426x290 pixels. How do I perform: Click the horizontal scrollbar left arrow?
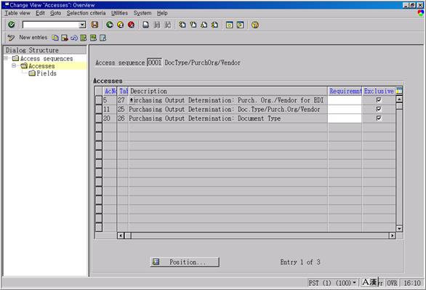[x=121, y=235]
